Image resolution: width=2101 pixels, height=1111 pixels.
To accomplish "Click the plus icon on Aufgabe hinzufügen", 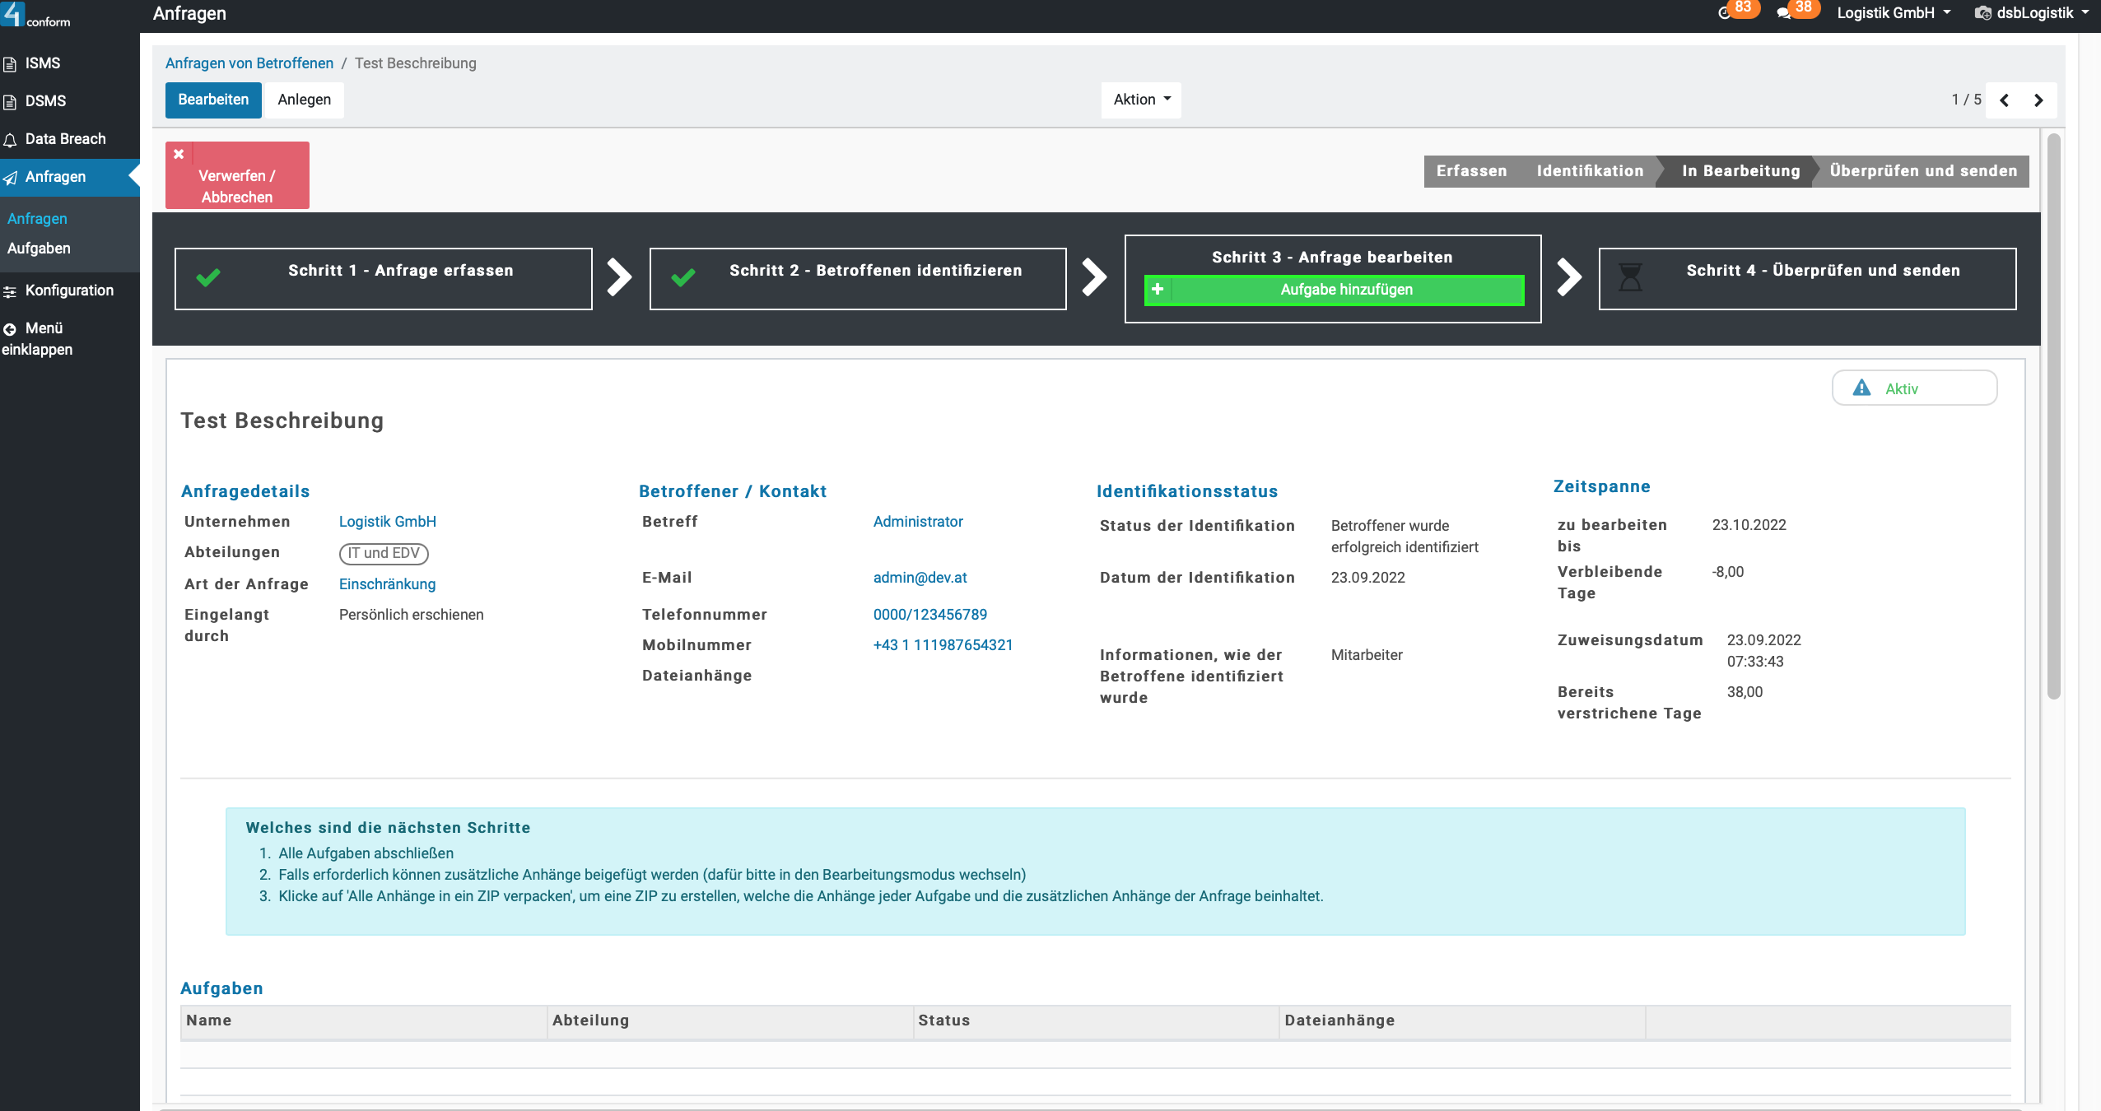I will [x=1158, y=290].
